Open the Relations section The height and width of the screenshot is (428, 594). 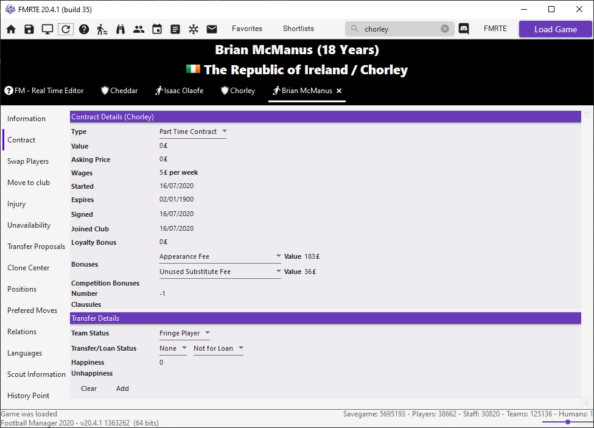[x=22, y=332]
